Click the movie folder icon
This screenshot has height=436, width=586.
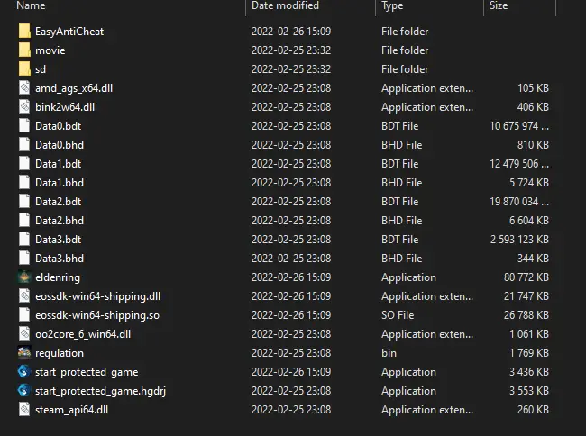click(24, 50)
